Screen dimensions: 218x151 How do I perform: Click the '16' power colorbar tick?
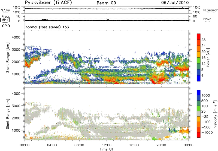coord(203,58)
